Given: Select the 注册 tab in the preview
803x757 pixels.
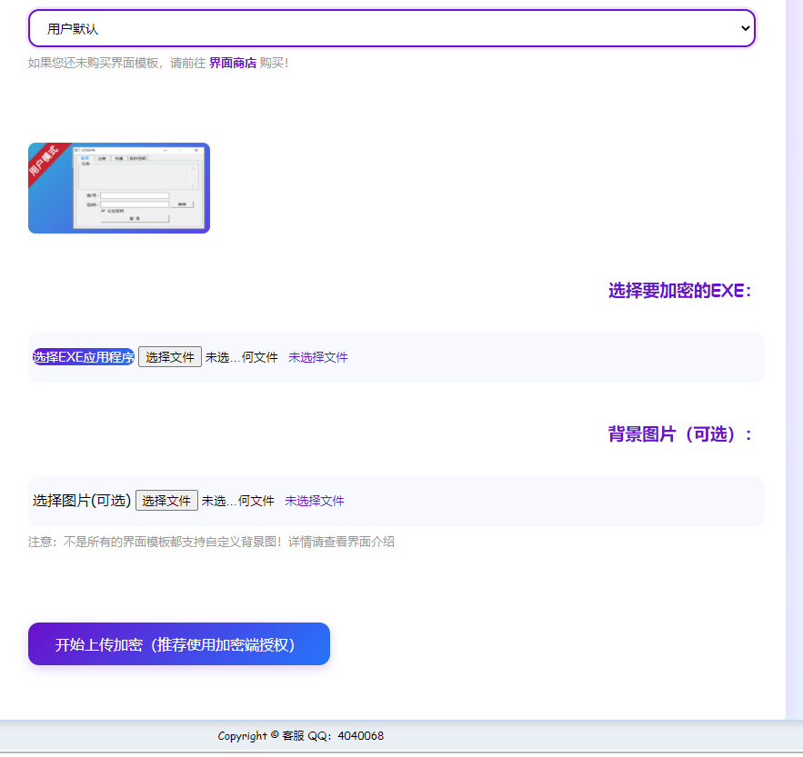Looking at the screenshot, I should [102, 158].
